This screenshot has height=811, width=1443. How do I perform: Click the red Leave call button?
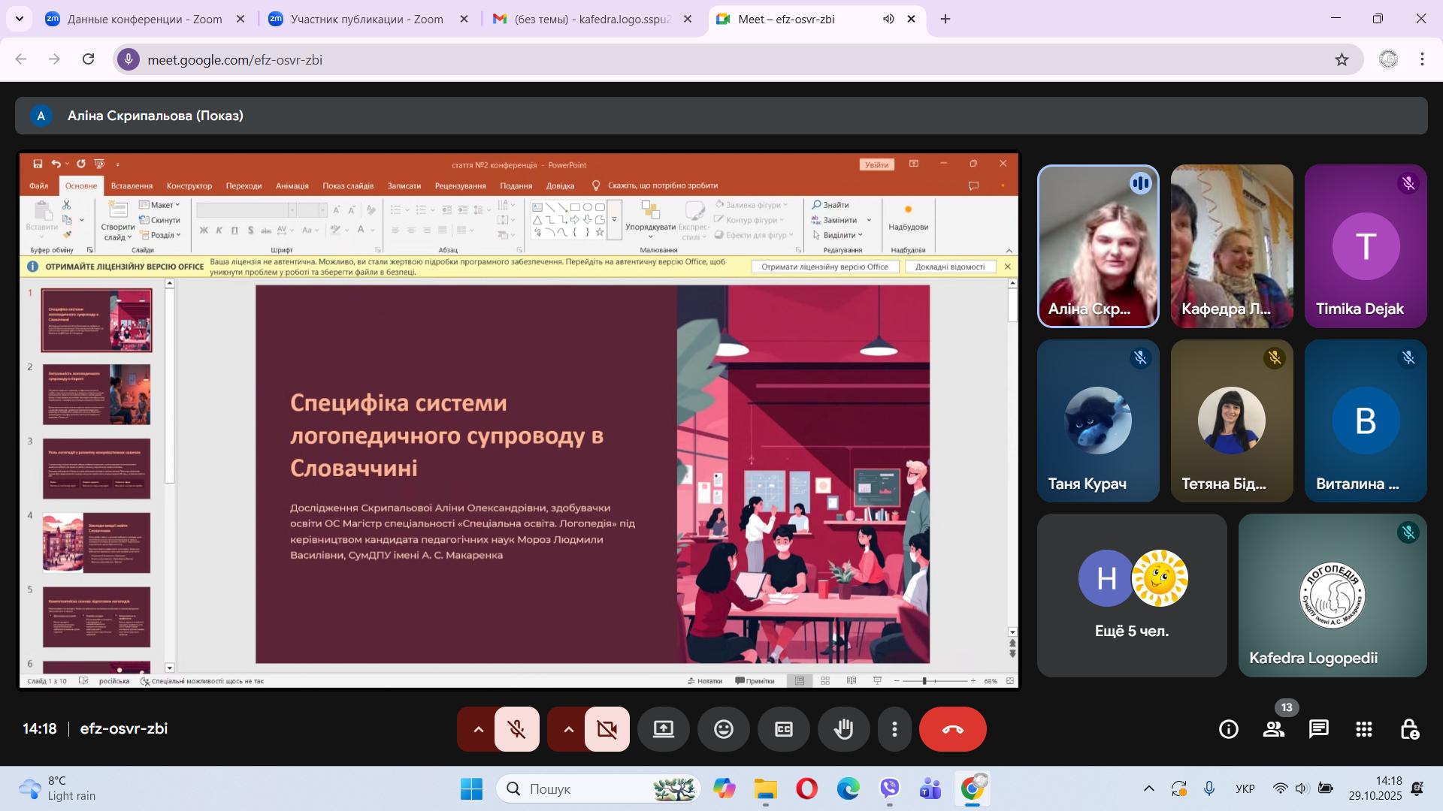tap(952, 729)
